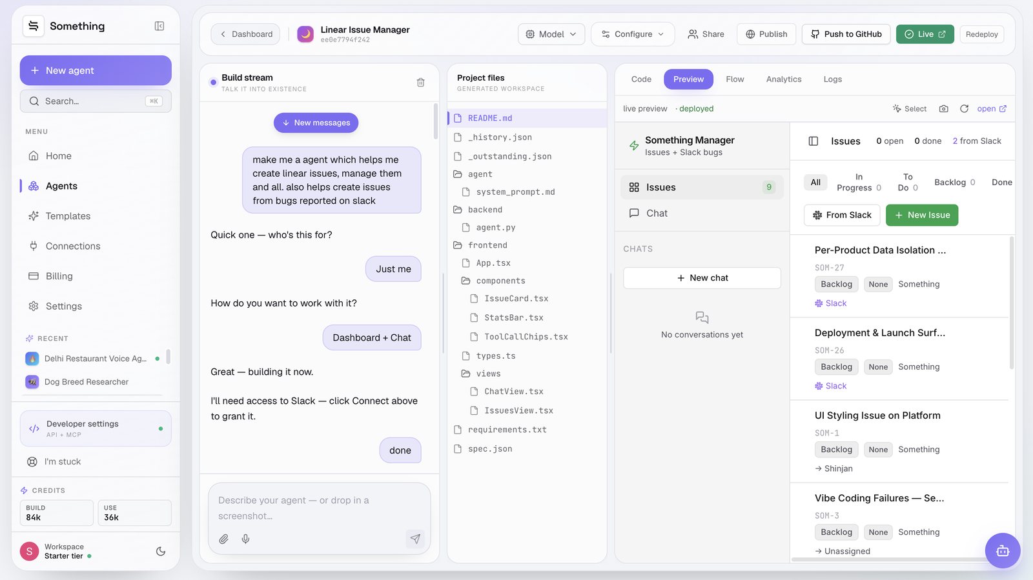This screenshot has width=1033, height=580.
Task: Open Templates in sidebar
Action: coord(96,216)
